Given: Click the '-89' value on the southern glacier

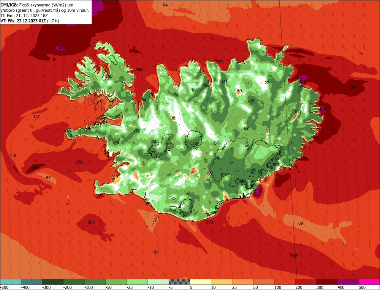Looking at the screenshot, I should point(185,216).
